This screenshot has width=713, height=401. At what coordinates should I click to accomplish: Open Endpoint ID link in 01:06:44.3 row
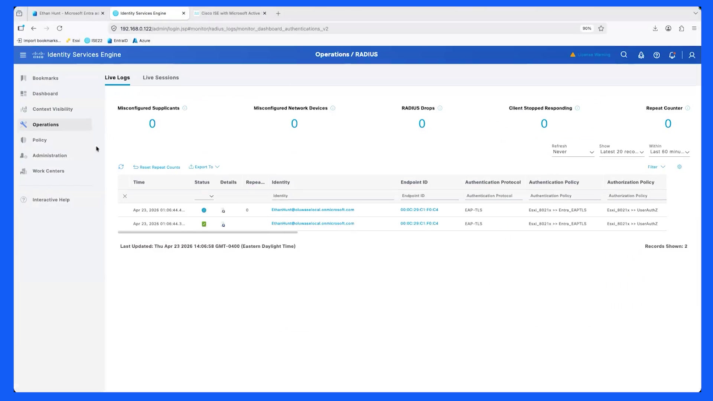click(419, 224)
